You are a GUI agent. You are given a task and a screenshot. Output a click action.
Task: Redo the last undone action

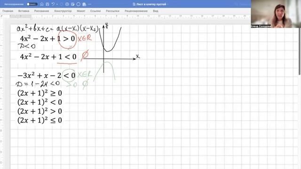pyautogui.click(x=62, y=4)
